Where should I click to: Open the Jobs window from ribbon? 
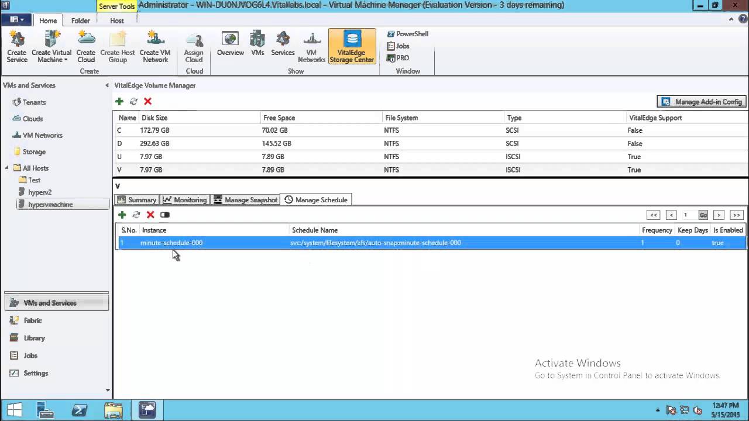point(398,46)
